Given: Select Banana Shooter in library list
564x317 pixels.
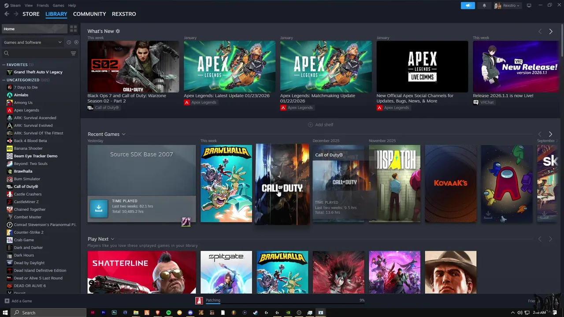Looking at the screenshot, I should coord(28,148).
